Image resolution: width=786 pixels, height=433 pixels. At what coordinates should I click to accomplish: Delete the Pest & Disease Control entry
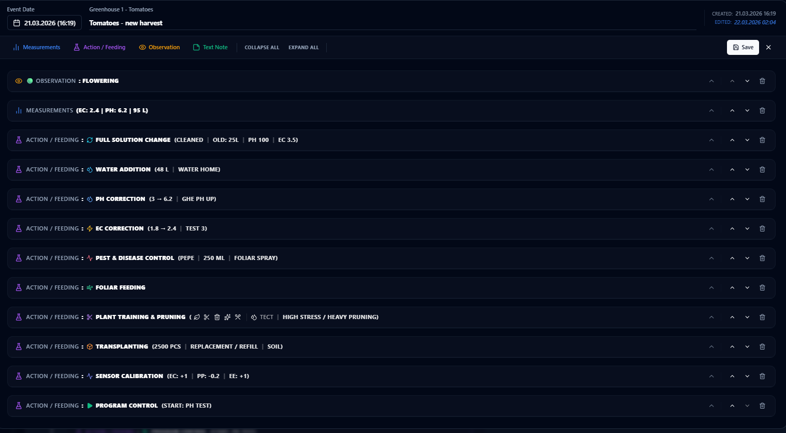762,258
